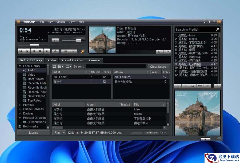
Task: Click the playlist search magnifier icon
Action: coord(218,30)
